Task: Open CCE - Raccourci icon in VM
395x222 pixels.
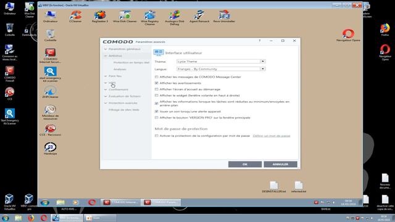Action: point(51,130)
